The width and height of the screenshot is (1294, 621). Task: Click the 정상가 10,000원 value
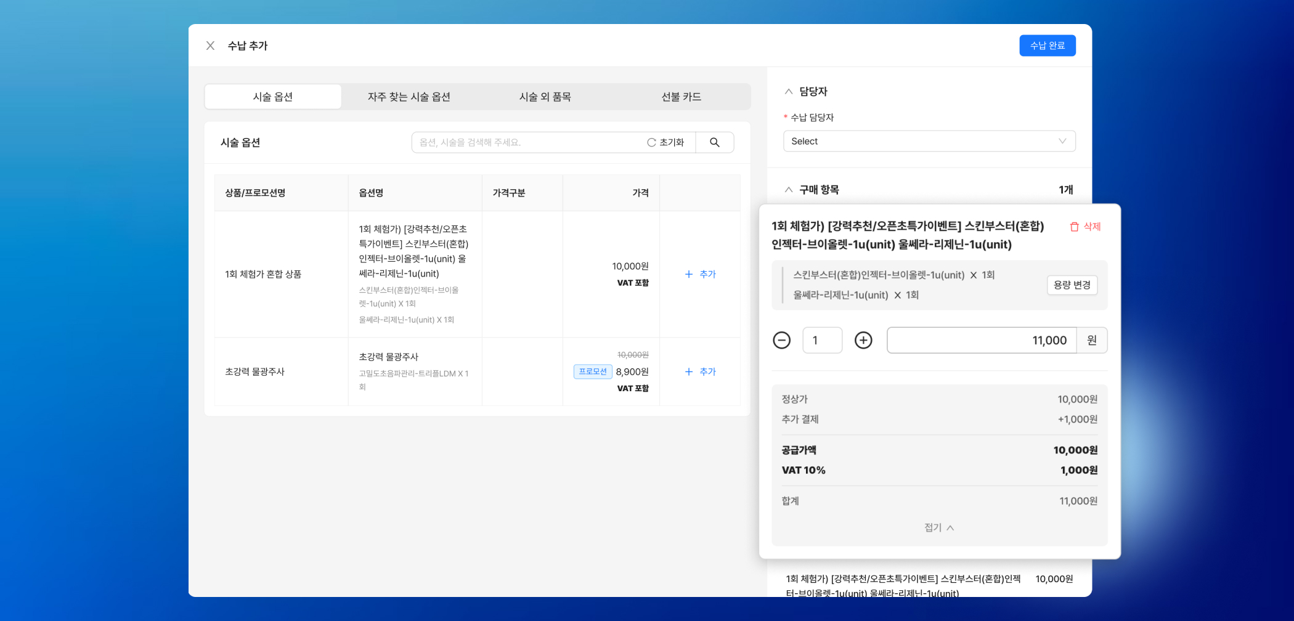point(1077,399)
